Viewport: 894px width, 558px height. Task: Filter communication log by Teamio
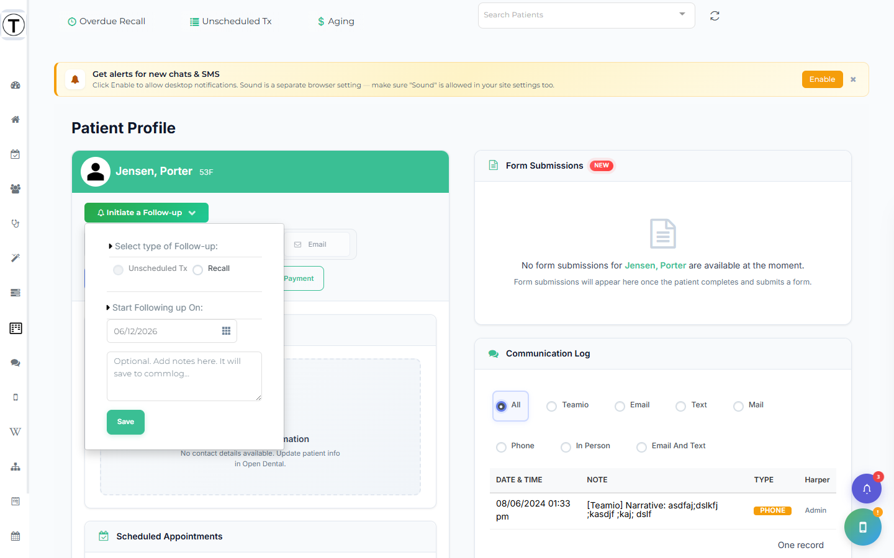click(551, 406)
